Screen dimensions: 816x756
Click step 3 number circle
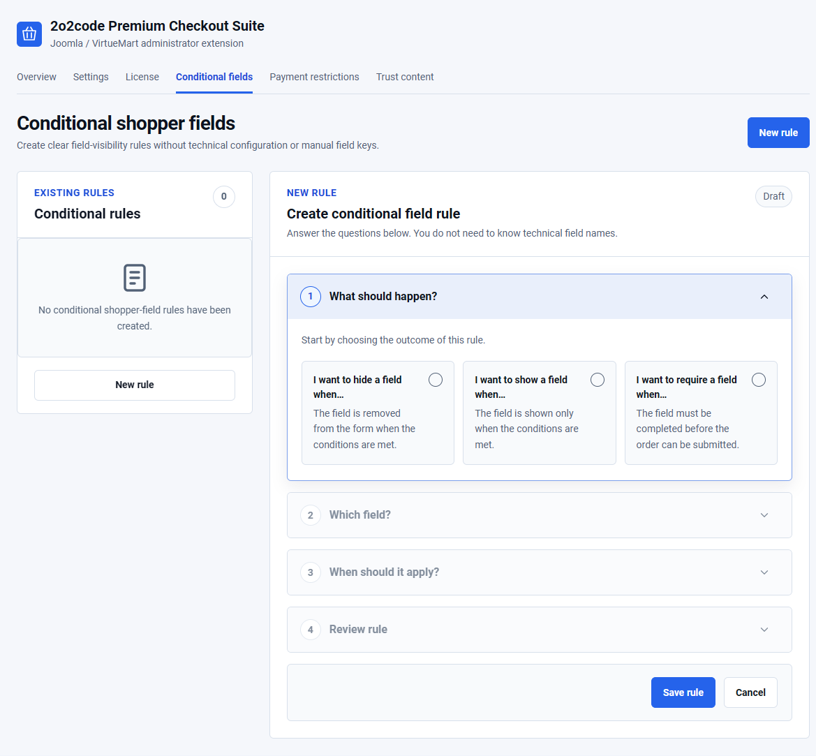click(x=310, y=572)
